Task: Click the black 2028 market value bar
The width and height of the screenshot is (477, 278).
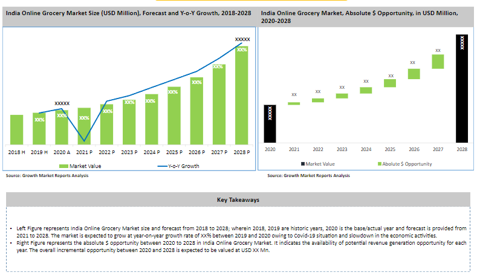Action: point(462,88)
